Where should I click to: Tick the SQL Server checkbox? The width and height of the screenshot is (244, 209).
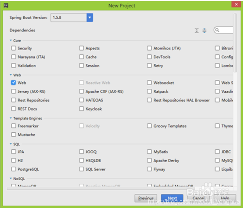point(81,169)
